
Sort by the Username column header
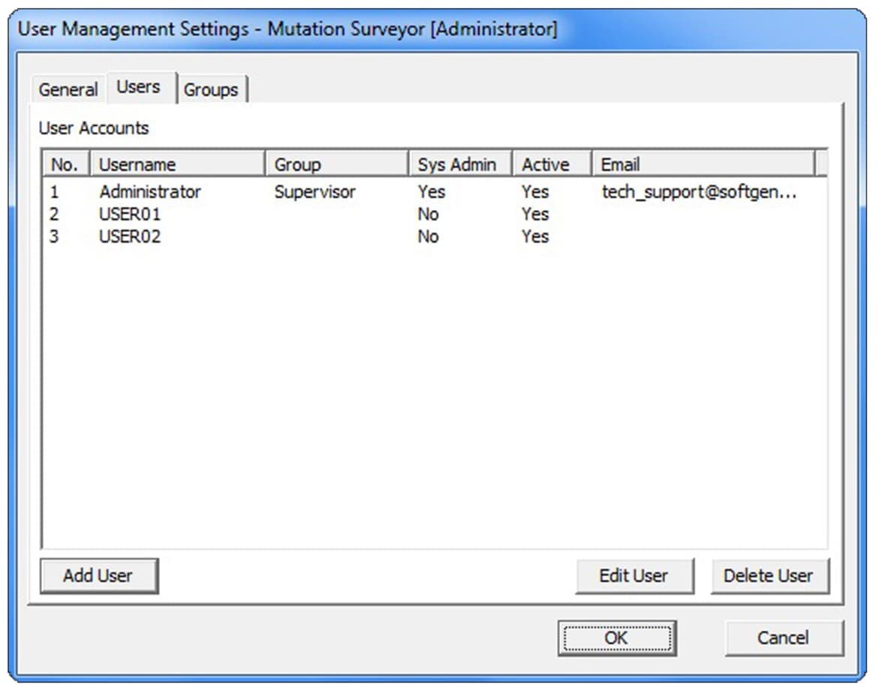coord(176,164)
